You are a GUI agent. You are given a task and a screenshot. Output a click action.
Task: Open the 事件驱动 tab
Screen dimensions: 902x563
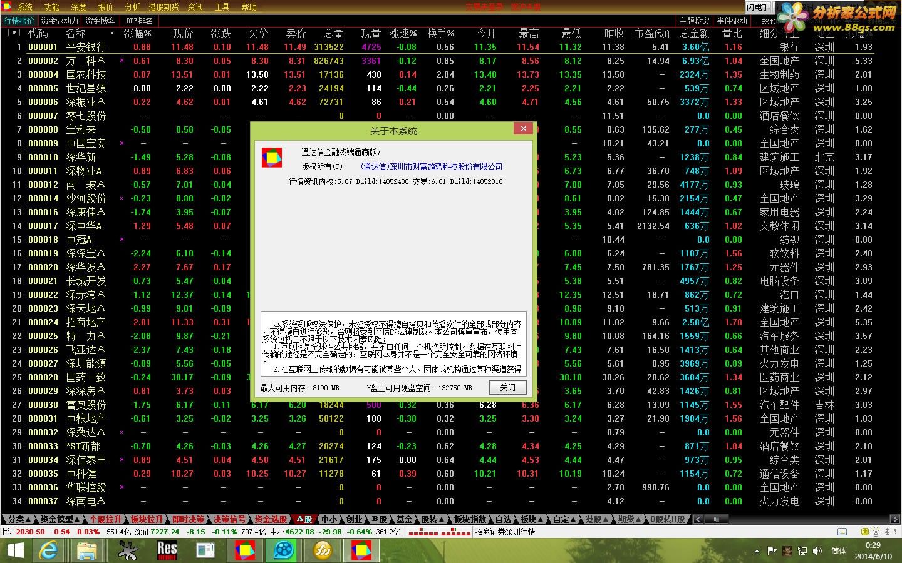(x=732, y=21)
